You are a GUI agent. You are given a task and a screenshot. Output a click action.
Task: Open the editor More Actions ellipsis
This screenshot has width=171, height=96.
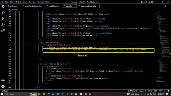[x=168, y=6]
